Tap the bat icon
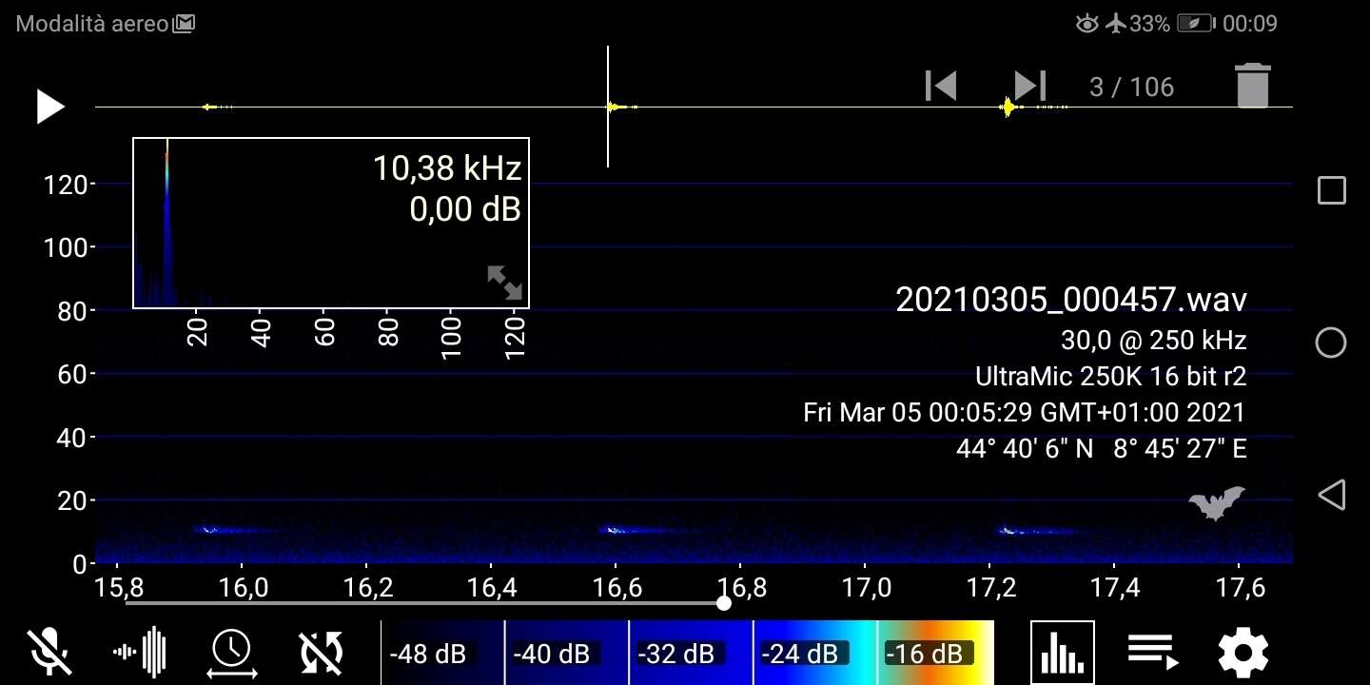Image resolution: width=1370 pixels, height=685 pixels. coord(1217,502)
